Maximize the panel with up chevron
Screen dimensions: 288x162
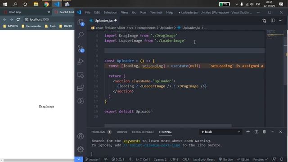pos(273,132)
